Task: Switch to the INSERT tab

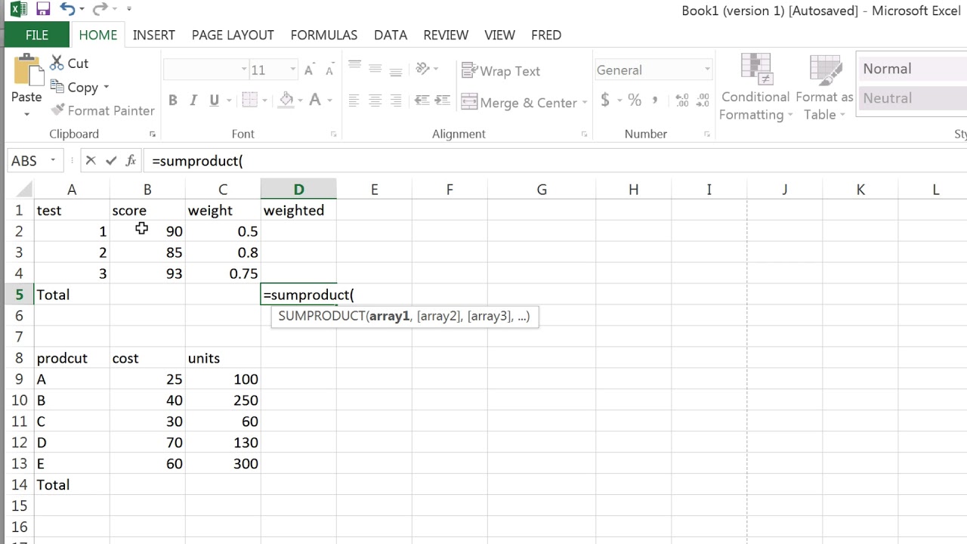Action: point(153,35)
